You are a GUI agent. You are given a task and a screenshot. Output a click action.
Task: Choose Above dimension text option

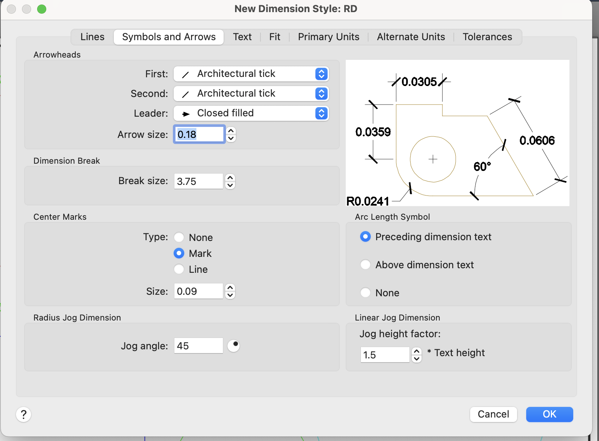(x=365, y=265)
